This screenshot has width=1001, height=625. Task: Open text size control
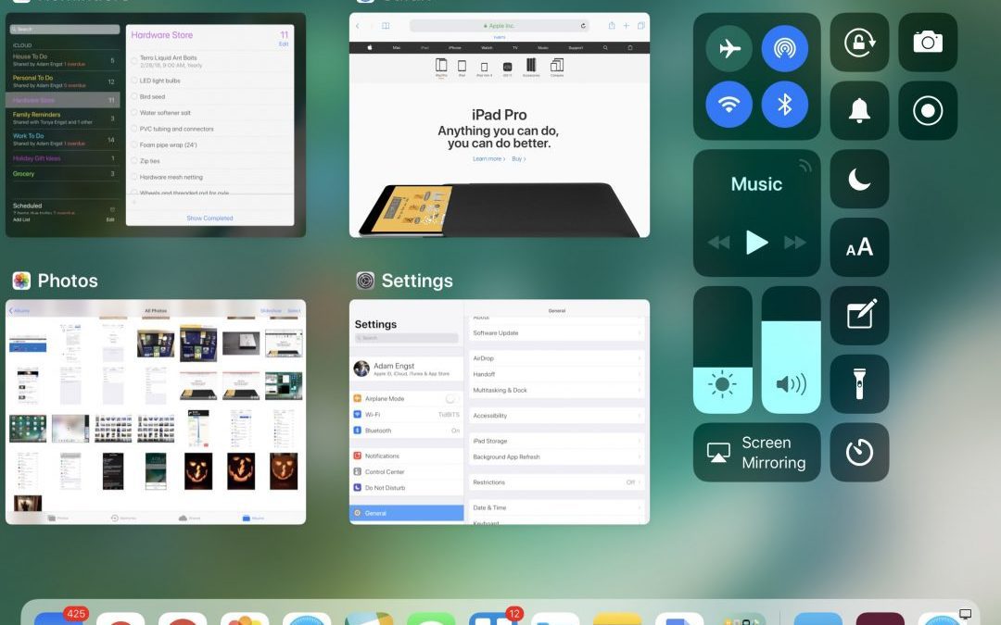pyautogui.click(x=859, y=247)
